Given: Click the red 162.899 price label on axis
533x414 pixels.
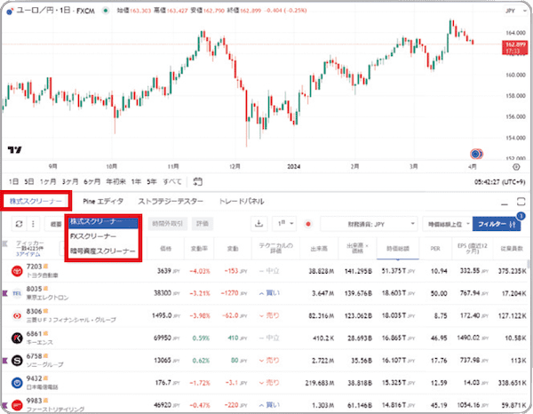Looking at the screenshot, I should [x=514, y=48].
